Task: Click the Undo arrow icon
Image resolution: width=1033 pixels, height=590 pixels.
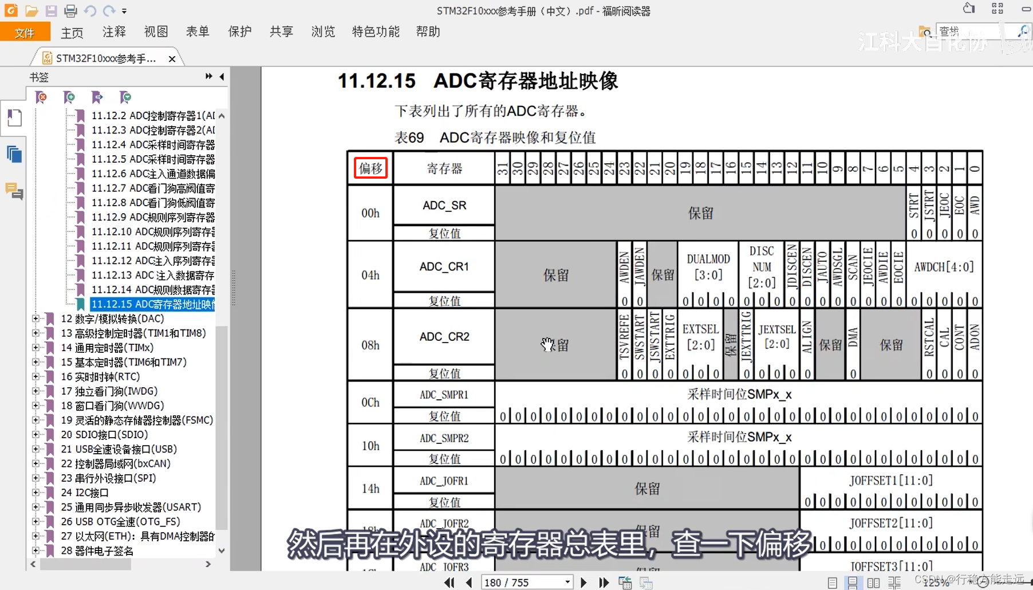Action: coord(90,10)
